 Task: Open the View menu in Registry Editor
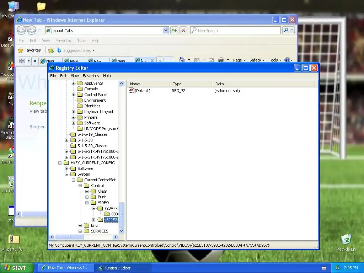(75, 76)
